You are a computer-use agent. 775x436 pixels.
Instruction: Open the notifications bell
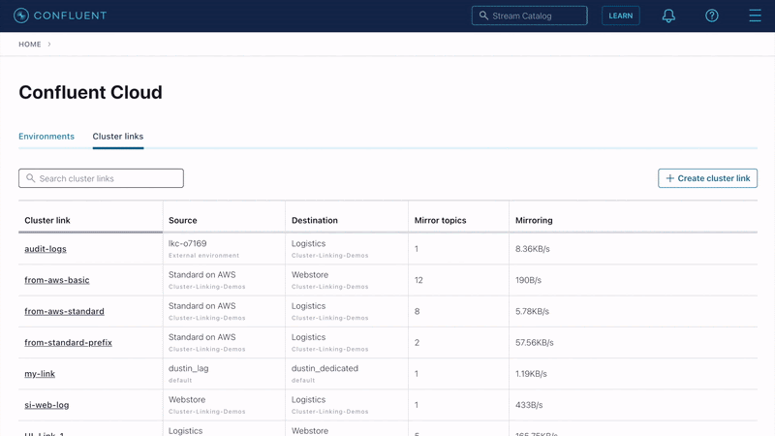(668, 16)
